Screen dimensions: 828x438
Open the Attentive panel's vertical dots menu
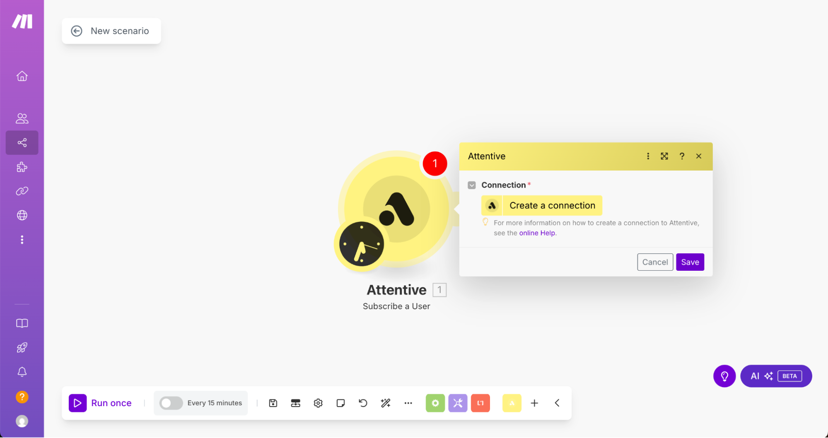tap(648, 156)
